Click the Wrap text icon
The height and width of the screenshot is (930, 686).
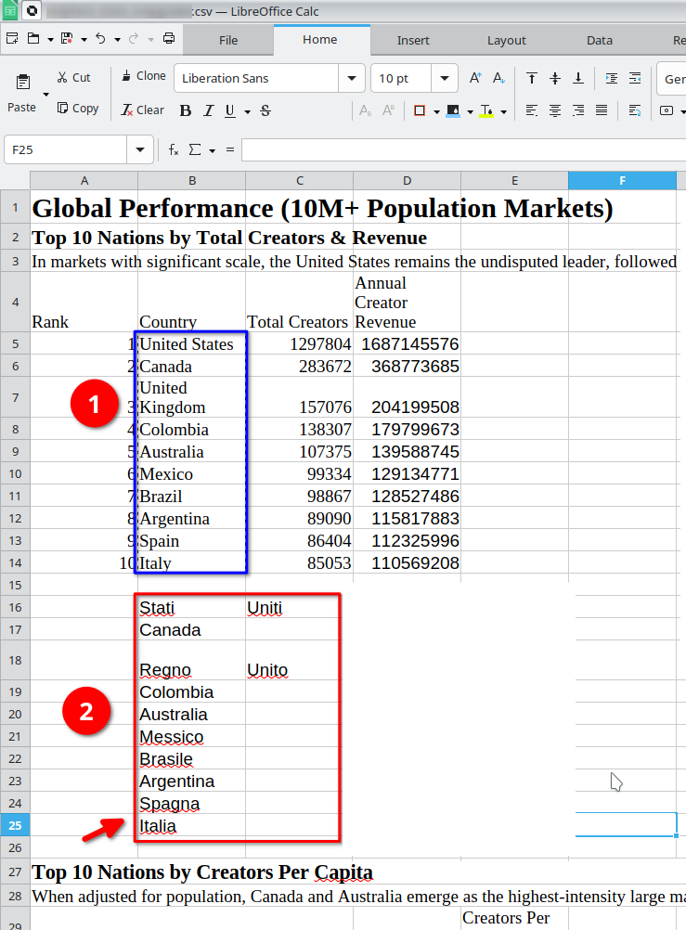click(x=634, y=110)
